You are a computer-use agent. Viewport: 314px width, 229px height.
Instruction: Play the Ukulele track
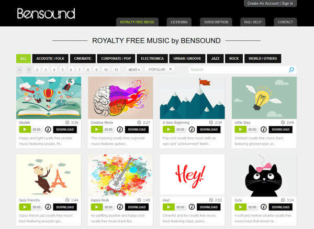[x=25, y=129]
